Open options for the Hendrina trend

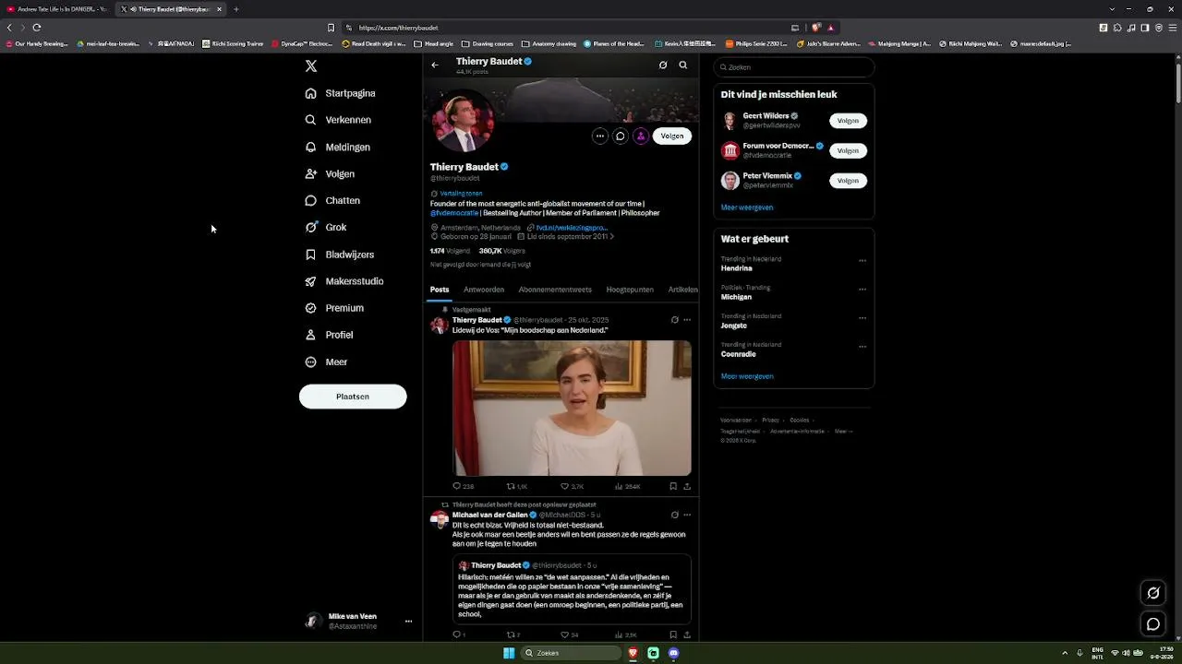(x=862, y=261)
